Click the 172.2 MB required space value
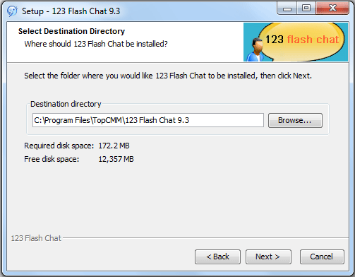This screenshot has width=355, height=277. pyautogui.click(x=114, y=146)
